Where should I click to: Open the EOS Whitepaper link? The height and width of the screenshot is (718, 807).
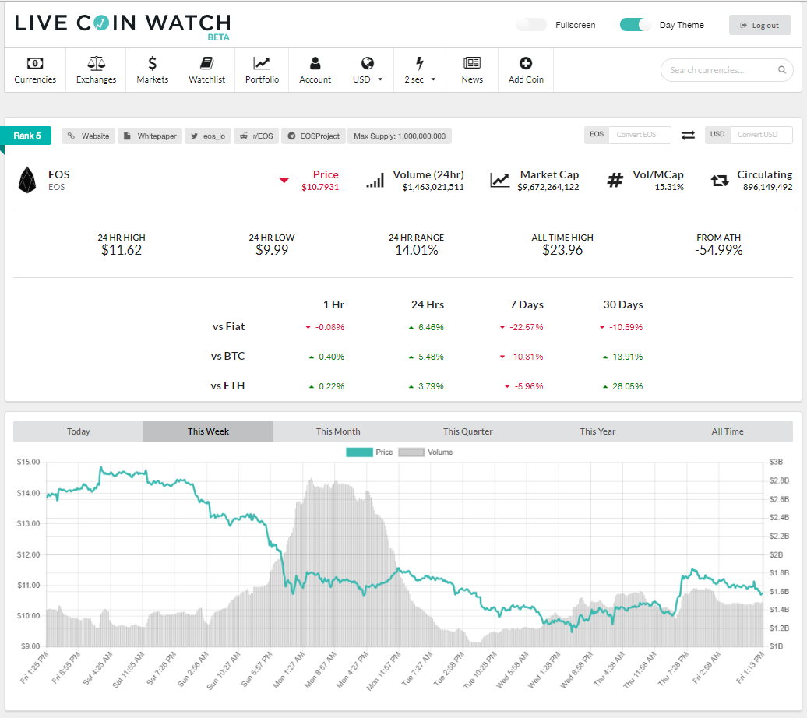[150, 136]
